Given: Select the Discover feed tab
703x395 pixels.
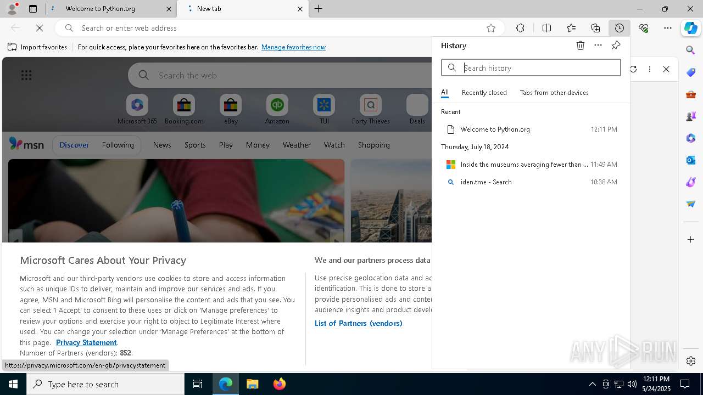Looking at the screenshot, I should (74, 145).
